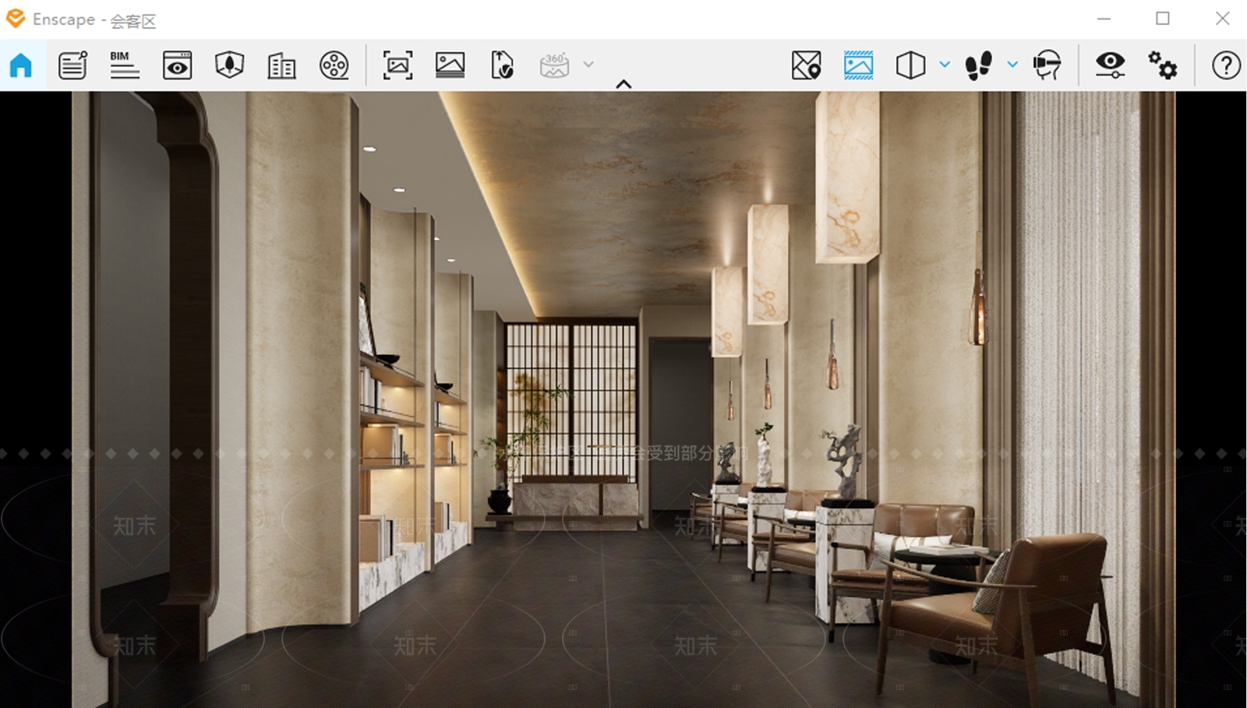Open the Help question mark icon
Viewport: 1247px width, 708px height.
[1226, 65]
